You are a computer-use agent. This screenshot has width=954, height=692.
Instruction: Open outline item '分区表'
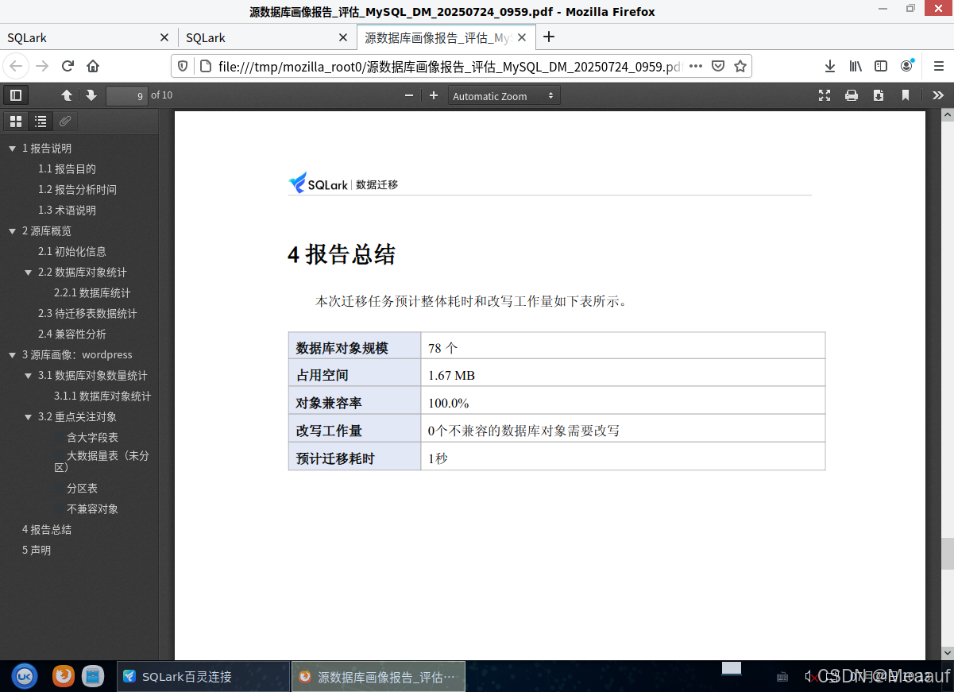(82, 489)
